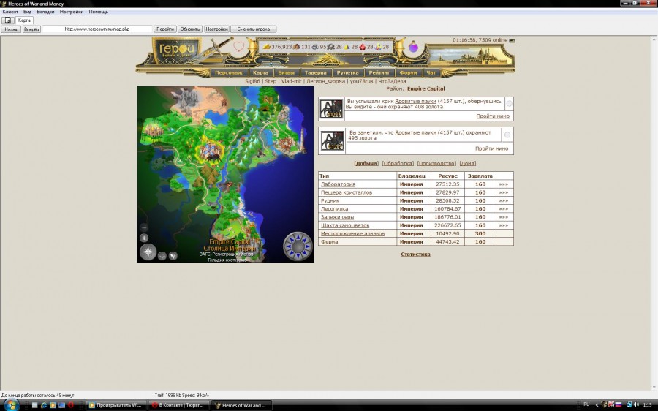This screenshot has height=411, width=658.
Task: Open Битвы in game navigation
Action: click(286, 72)
